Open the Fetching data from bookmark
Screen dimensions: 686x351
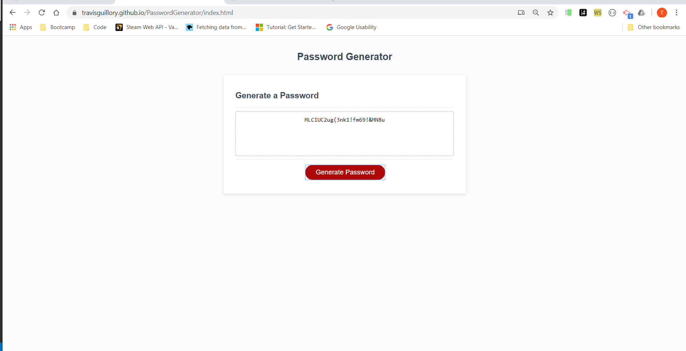click(216, 27)
